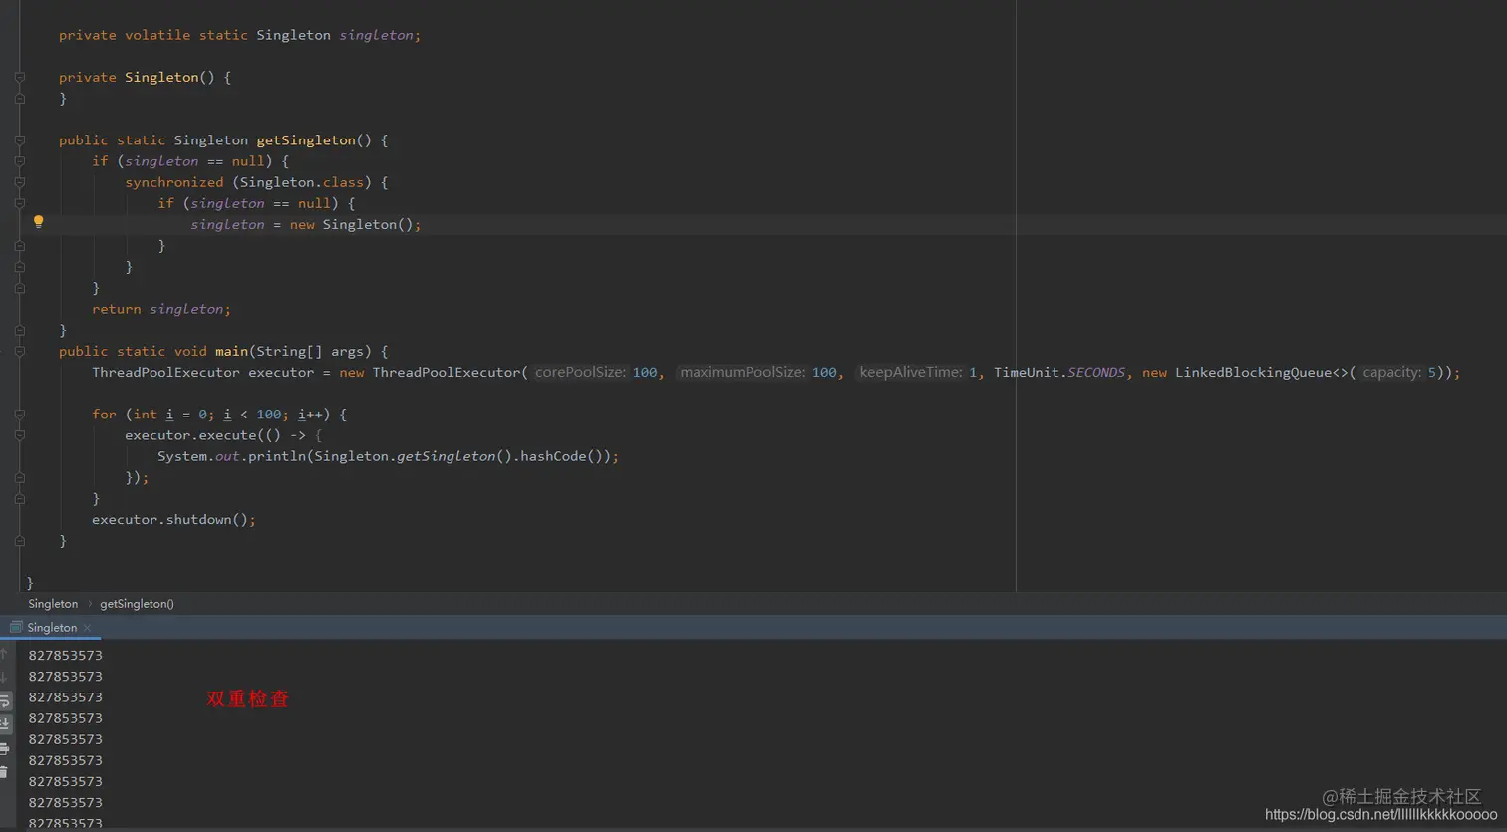This screenshot has height=832, width=1507.
Task: Click the Singleton run configuration tab icon
Action: [x=16, y=627]
